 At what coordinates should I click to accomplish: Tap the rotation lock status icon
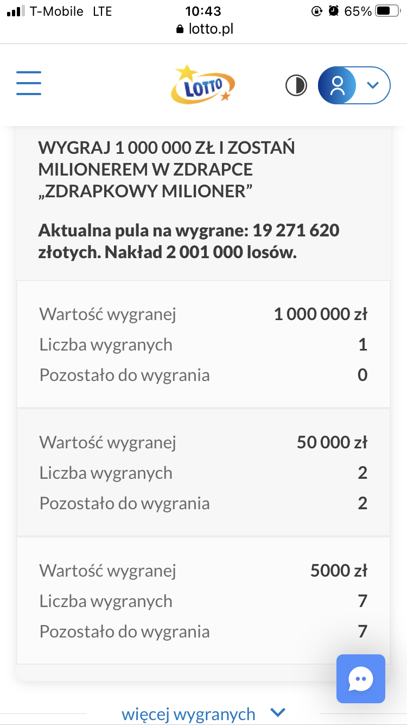click(317, 11)
